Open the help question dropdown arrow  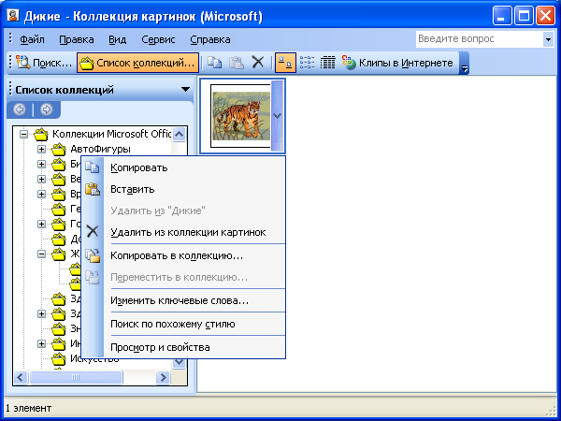[x=548, y=39]
